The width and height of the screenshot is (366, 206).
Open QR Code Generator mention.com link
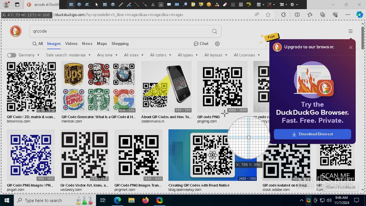pos(98,117)
